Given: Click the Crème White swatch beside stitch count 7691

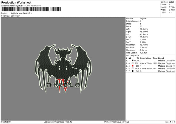Looking at the screenshot, I should coord(133,63).
